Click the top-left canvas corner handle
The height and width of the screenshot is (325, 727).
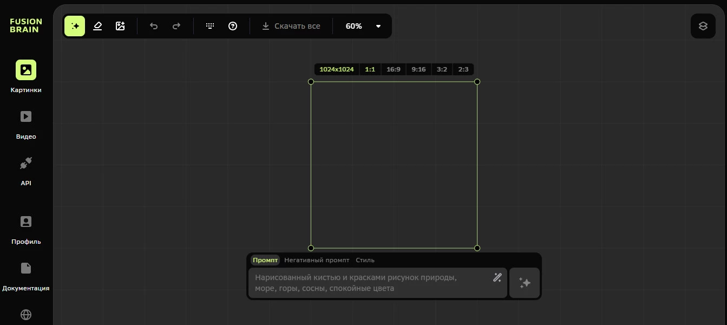pos(311,82)
